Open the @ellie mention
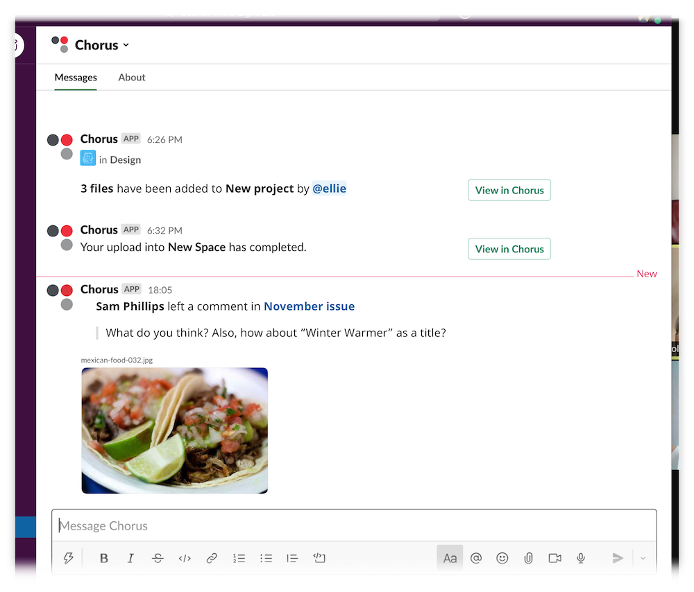Viewport: 694px width, 592px height. tap(329, 189)
